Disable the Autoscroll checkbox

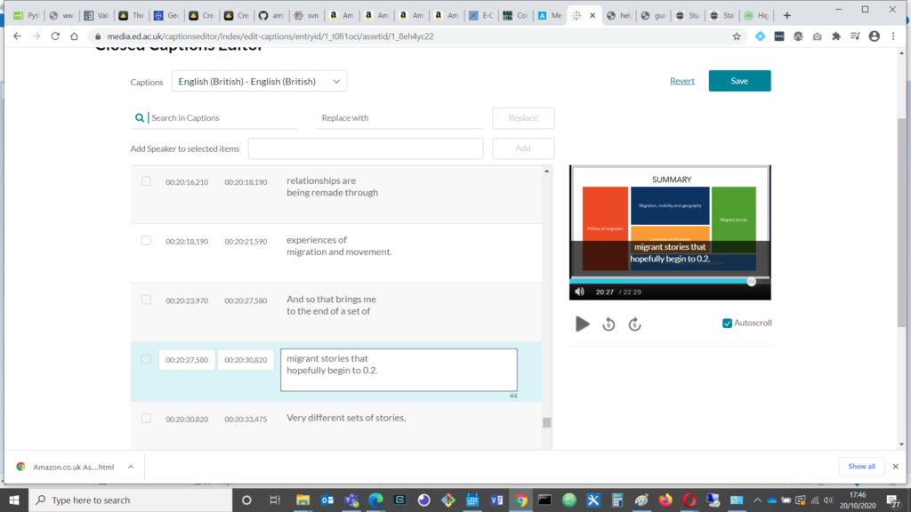727,323
